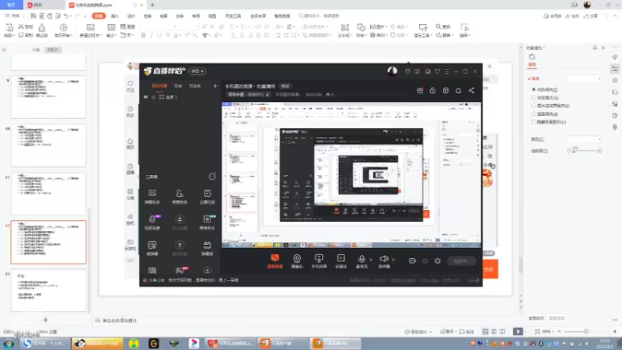Screen dimensions: 622x350
Task: Add new slide with plus button
Action: (x=45, y=320)
